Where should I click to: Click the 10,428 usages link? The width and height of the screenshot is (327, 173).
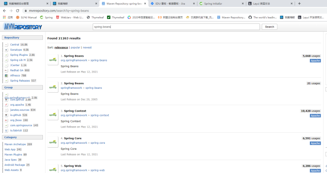(310, 111)
